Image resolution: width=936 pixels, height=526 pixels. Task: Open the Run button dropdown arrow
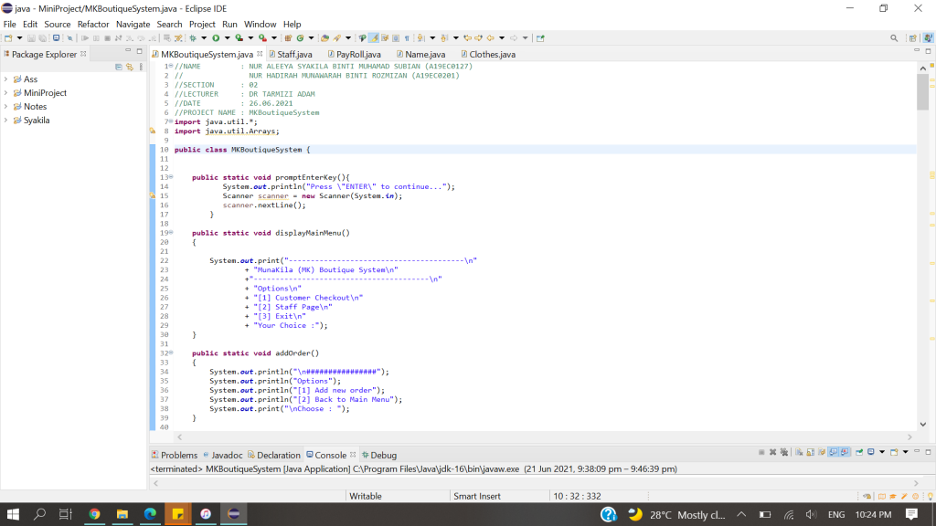[227, 38]
